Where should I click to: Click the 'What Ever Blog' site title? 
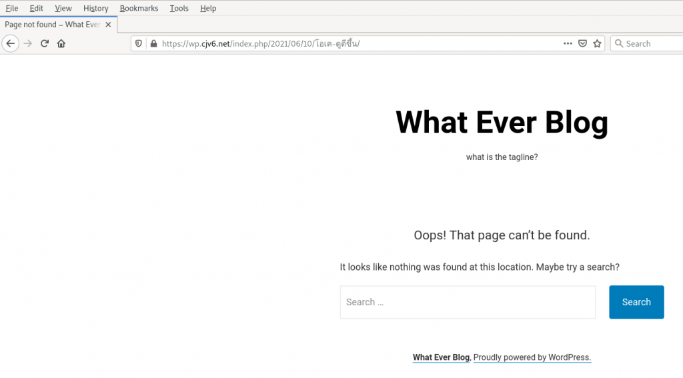(x=502, y=123)
